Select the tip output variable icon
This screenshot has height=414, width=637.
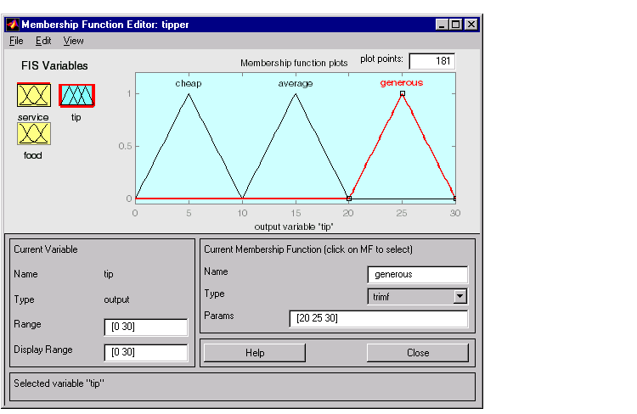(x=76, y=95)
